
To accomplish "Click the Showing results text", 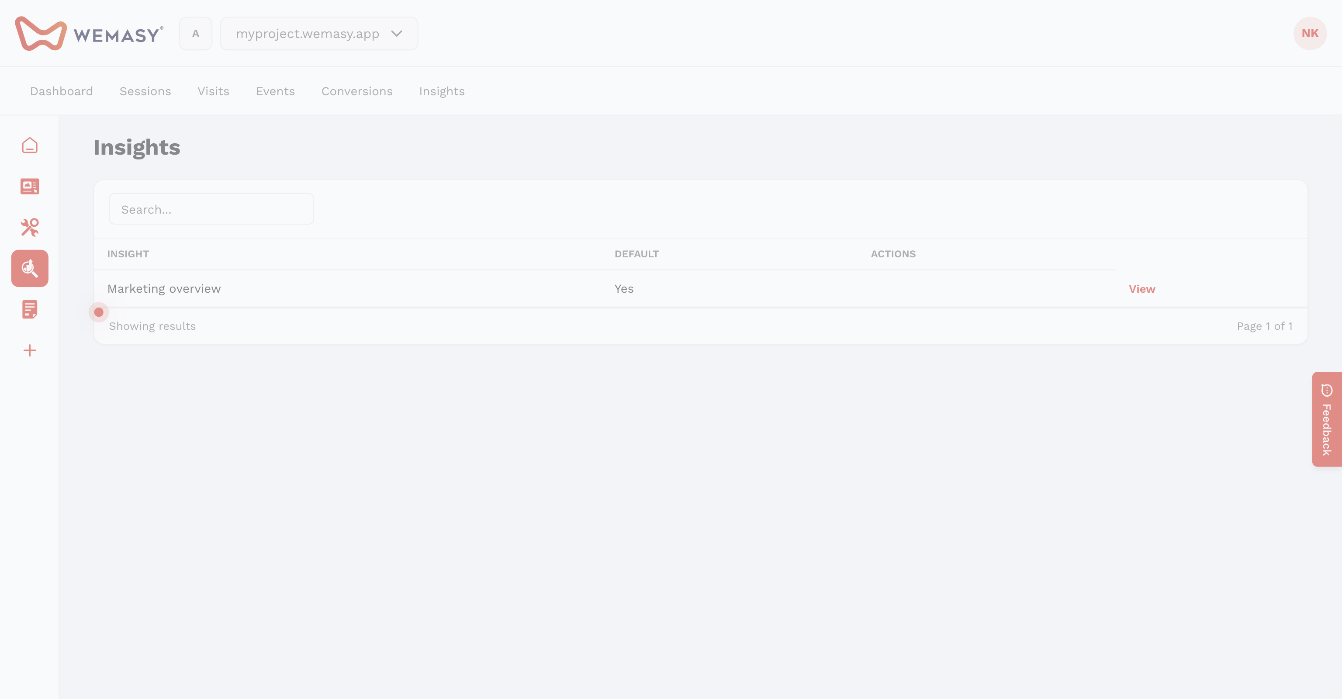I will (x=152, y=326).
